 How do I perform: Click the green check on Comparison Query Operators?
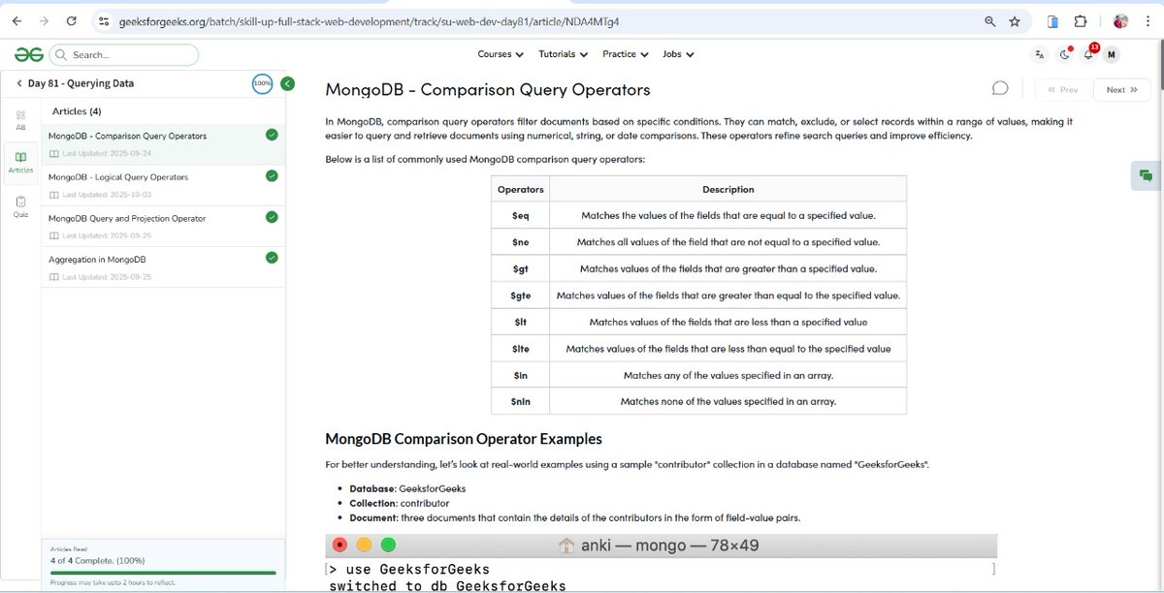point(272,135)
